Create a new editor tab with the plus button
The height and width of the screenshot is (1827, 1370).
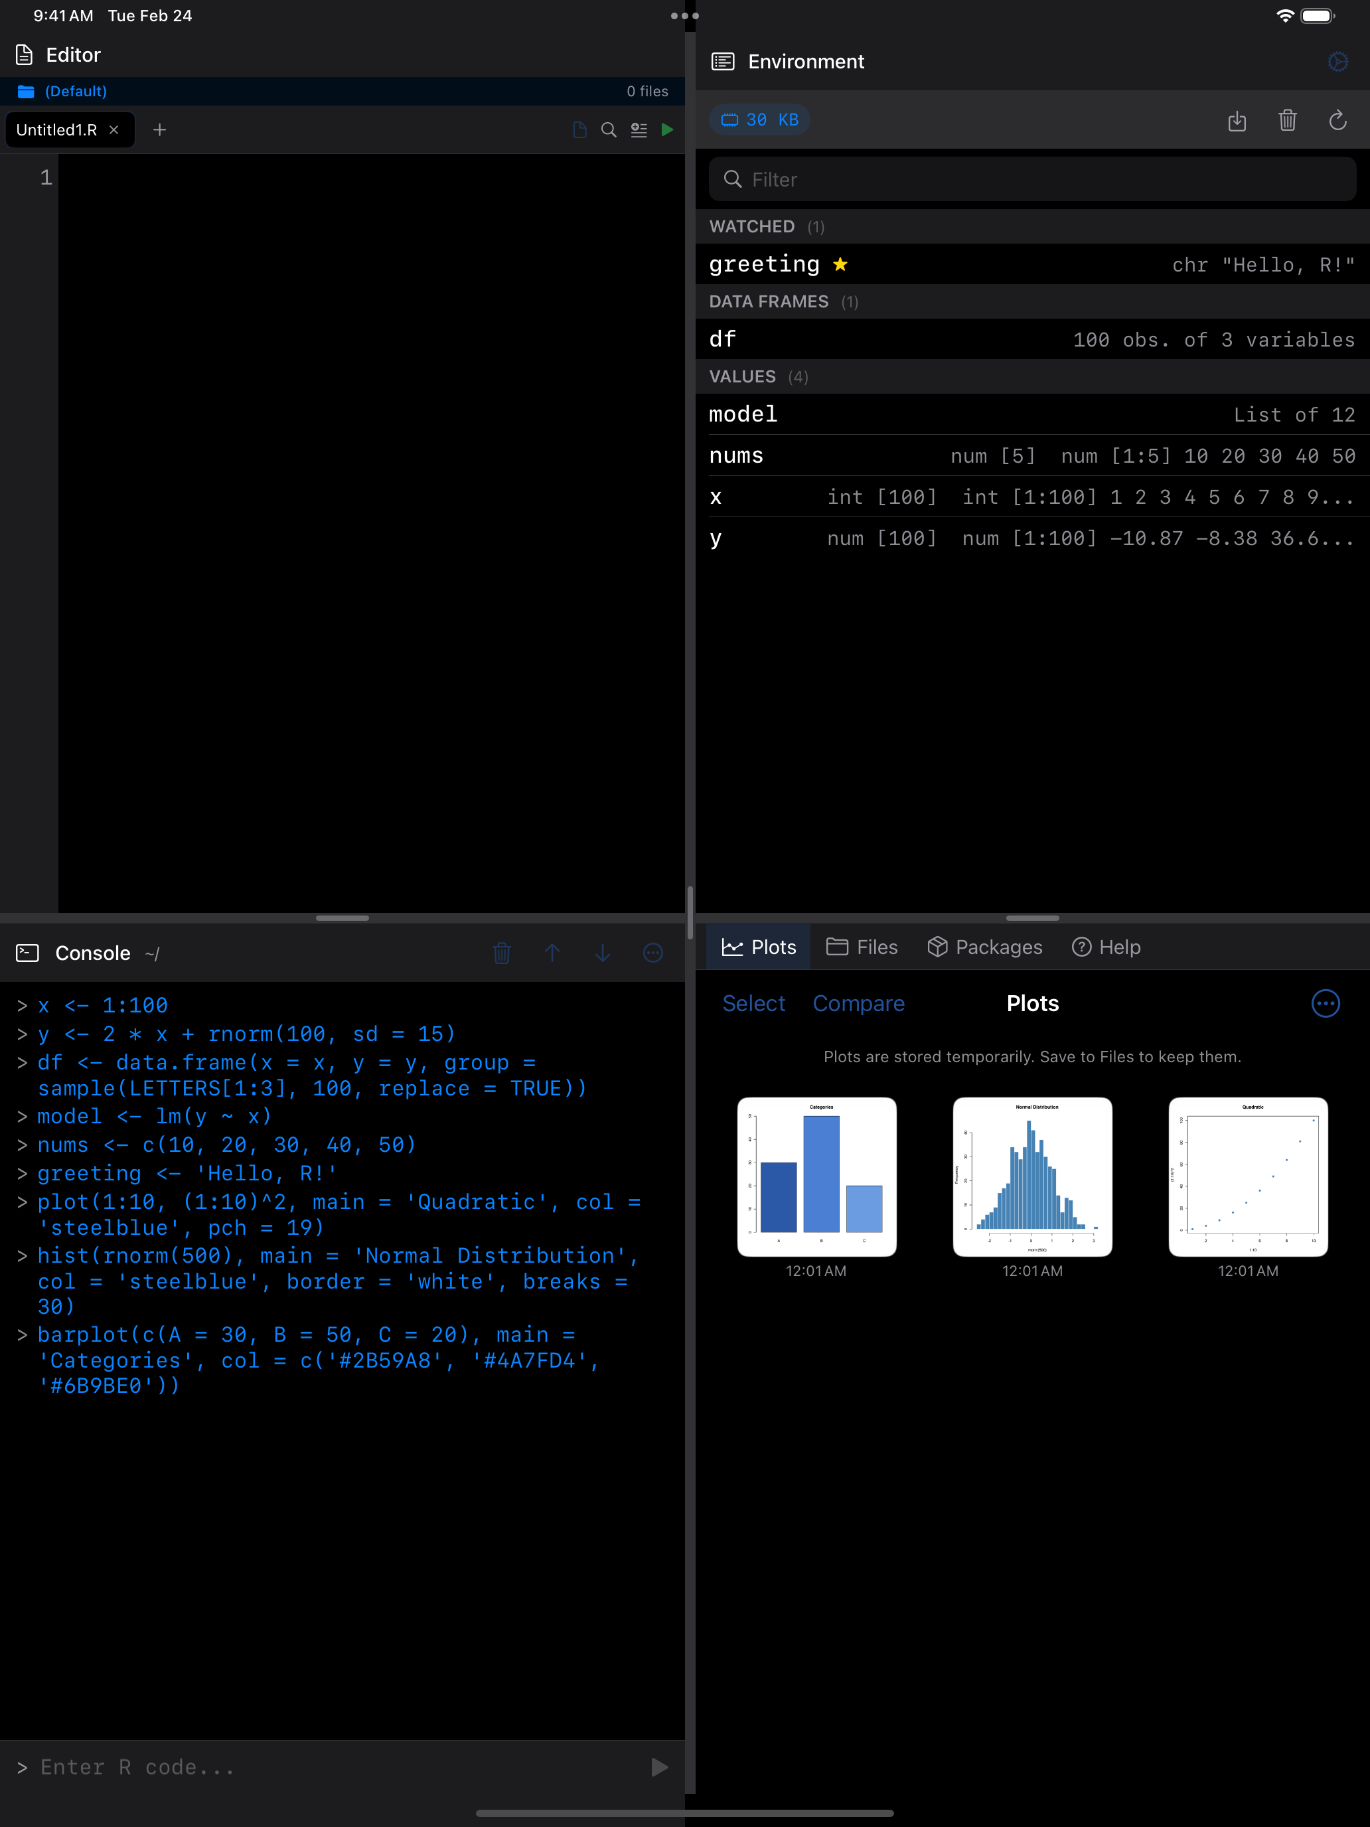click(159, 129)
